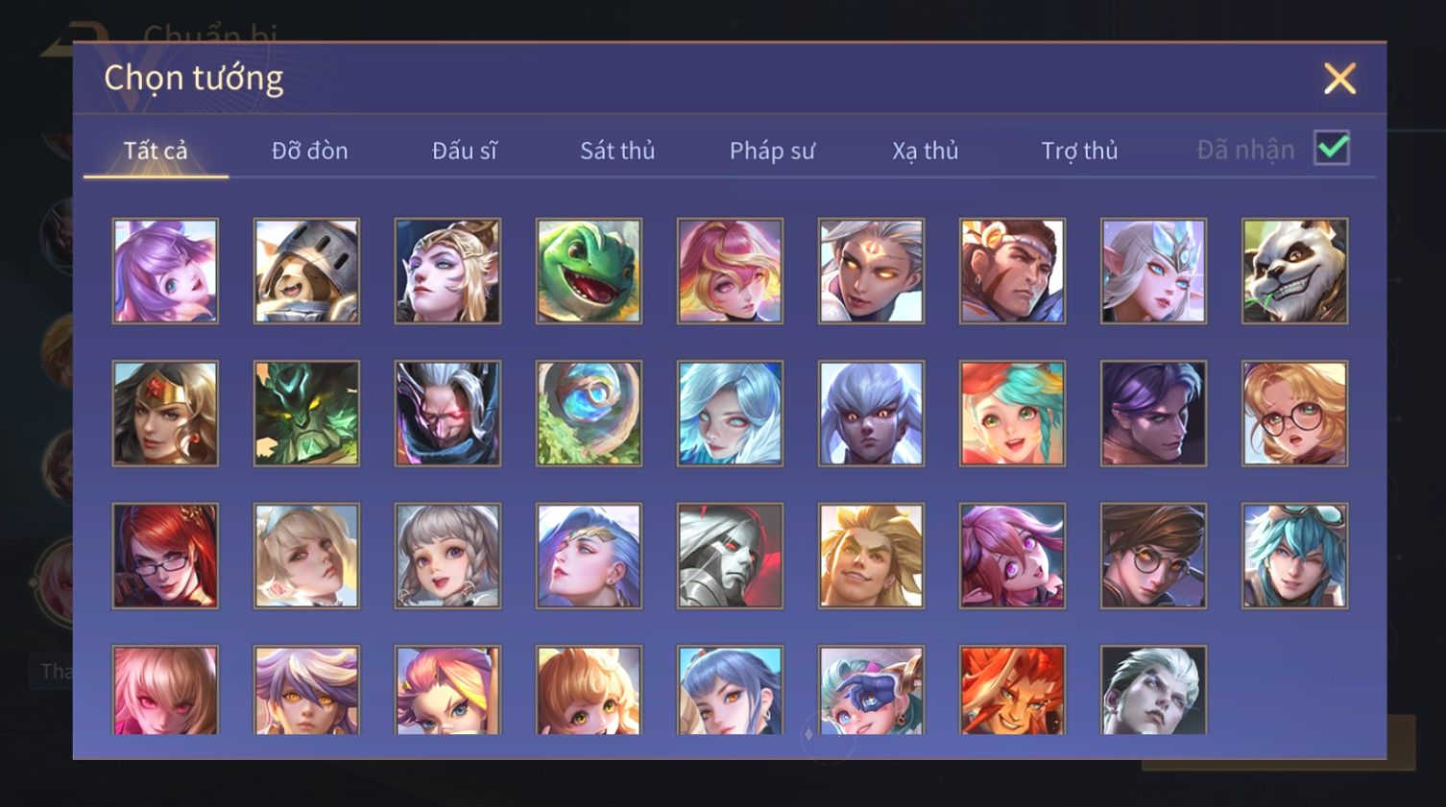Filter heroes by Pháp sư tab
This screenshot has height=807, width=1446.
pyautogui.click(x=772, y=151)
